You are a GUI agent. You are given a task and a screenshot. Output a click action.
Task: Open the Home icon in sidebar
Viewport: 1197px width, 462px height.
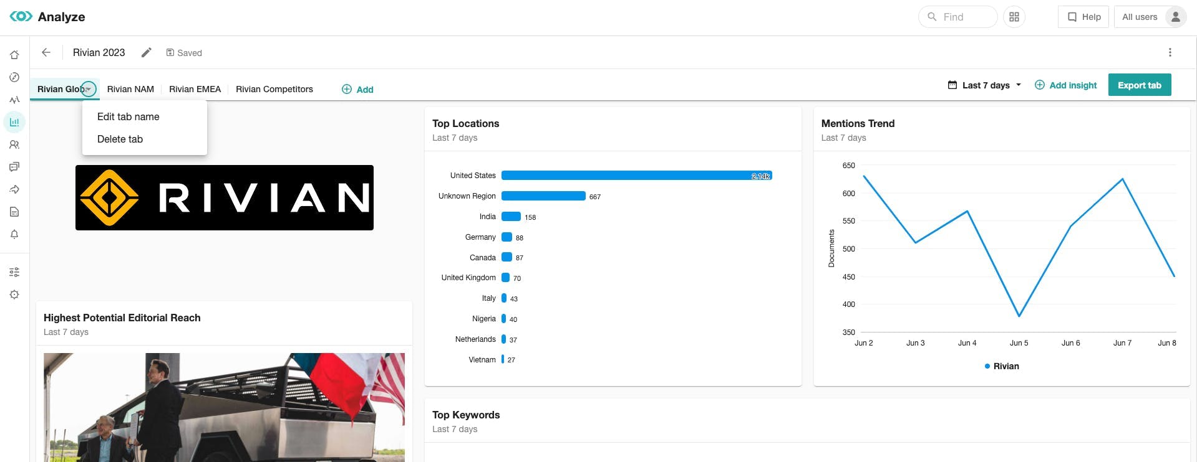14,55
